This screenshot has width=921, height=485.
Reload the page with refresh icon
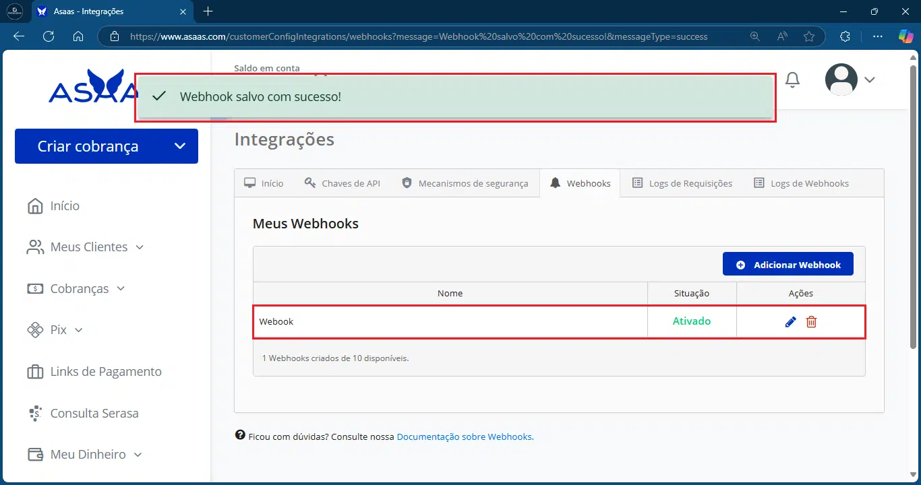(49, 36)
